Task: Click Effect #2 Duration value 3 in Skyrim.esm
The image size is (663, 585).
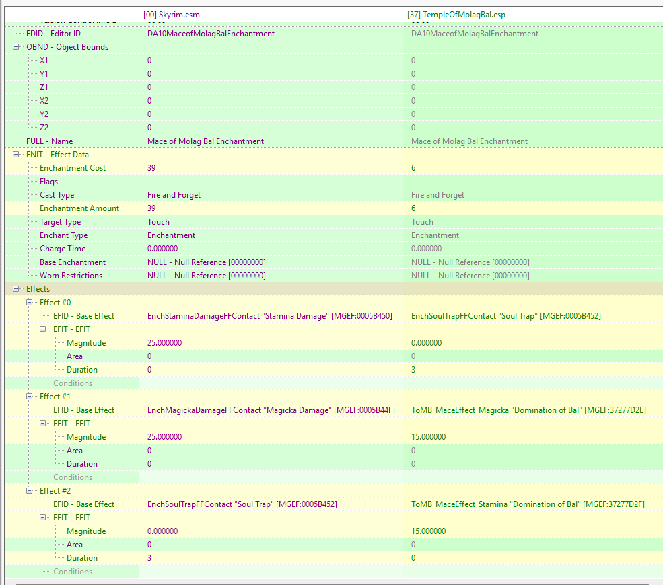Action: (149, 558)
